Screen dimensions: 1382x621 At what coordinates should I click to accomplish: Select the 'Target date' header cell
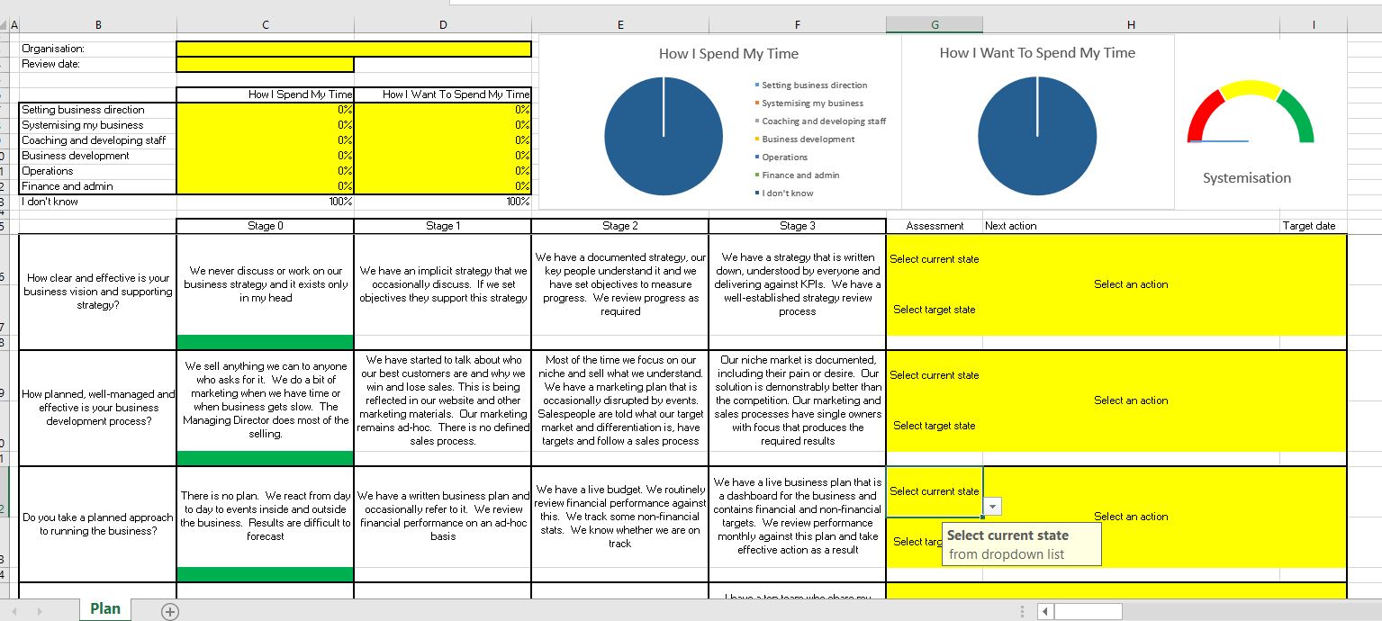[1314, 226]
